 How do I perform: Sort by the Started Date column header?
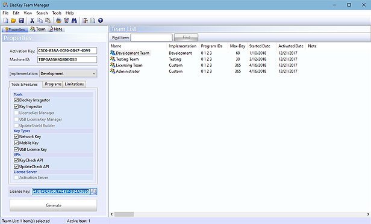261,46
